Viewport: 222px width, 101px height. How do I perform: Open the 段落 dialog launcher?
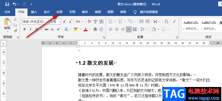pyautogui.click(x=177, y=37)
